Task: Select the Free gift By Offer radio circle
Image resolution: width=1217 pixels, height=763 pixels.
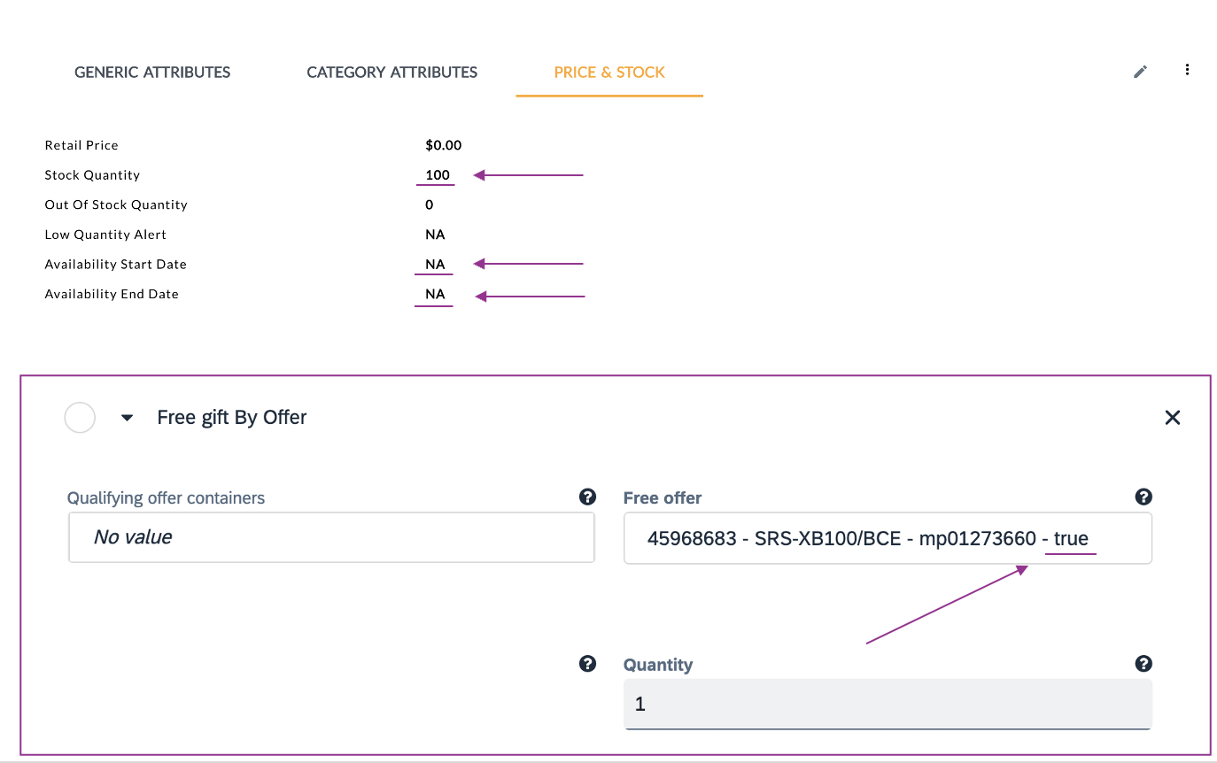Action: (80, 418)
